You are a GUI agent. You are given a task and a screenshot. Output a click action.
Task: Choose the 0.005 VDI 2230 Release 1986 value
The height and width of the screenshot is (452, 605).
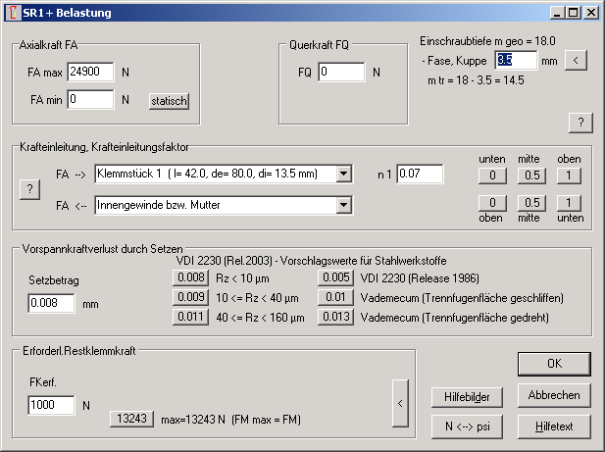pos(334,278)
